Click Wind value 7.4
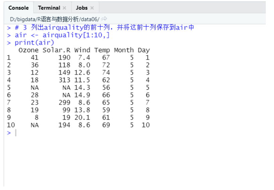 [84, 58]
